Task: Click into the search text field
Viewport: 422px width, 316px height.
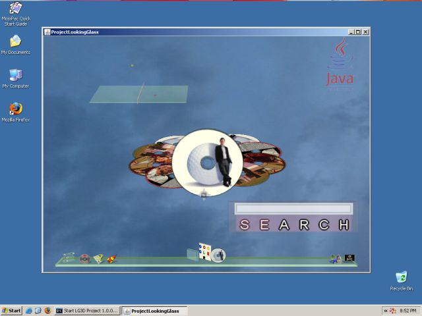Action: [293, 209]
